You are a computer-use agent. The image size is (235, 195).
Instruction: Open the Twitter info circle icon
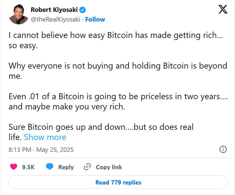[223, 149]
